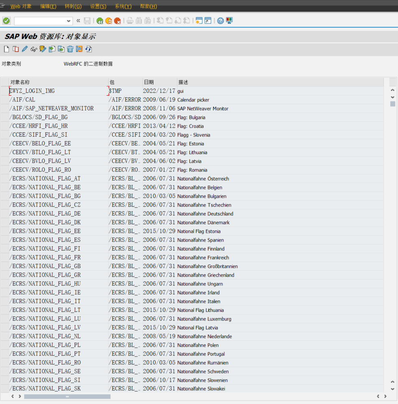
Task: Click the green Back icon
Action: [x=100, y=21]
